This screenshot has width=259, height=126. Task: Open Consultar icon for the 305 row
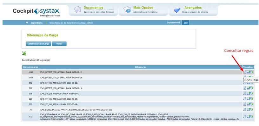click(245, 93)
